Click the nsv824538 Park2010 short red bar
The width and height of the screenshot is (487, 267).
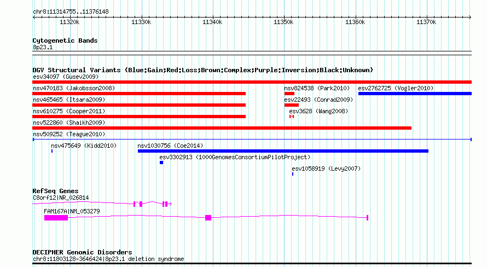pos(289,94)
